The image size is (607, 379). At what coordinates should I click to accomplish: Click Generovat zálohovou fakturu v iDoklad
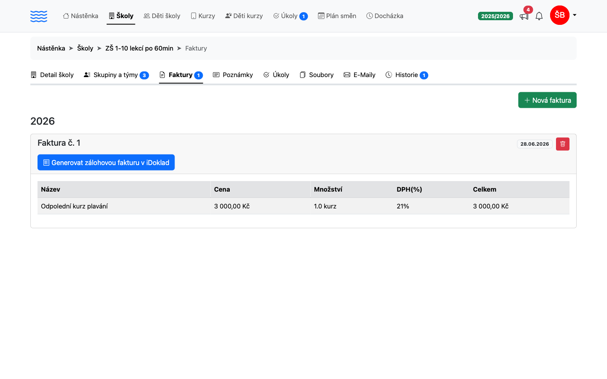point(106,163)
